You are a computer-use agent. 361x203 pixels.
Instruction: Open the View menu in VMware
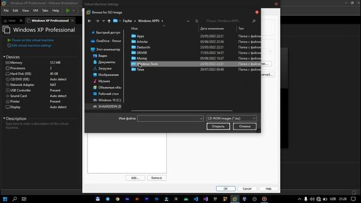25,11
